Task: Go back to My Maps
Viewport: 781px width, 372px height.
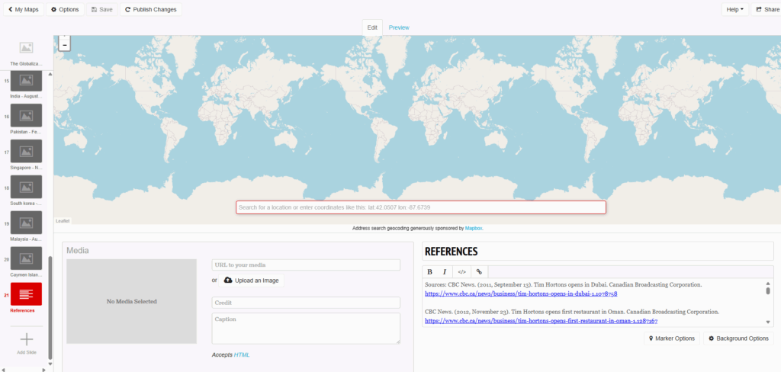Action: [x=21, y=9]
